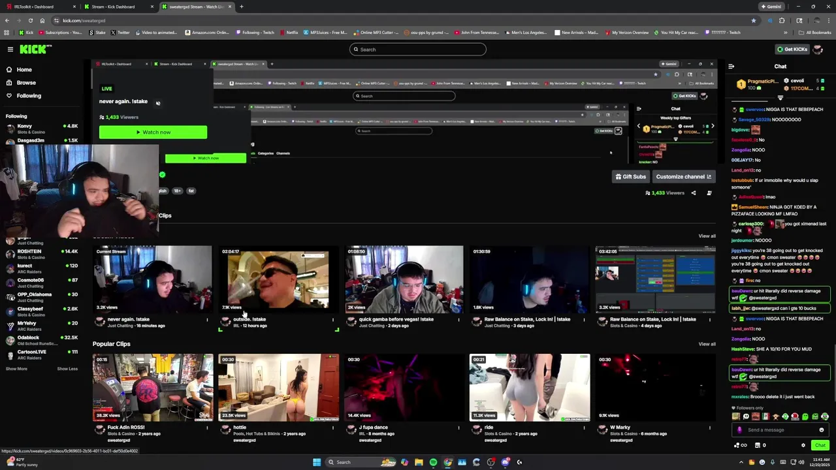Open options for 'hottie' clip

click(333, 428)
